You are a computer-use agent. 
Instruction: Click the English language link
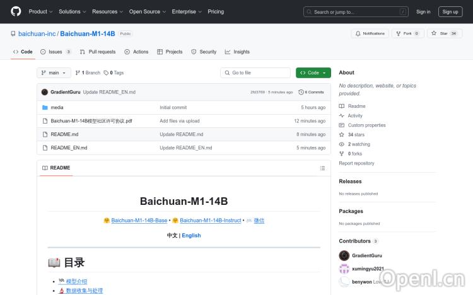[191, 235]
